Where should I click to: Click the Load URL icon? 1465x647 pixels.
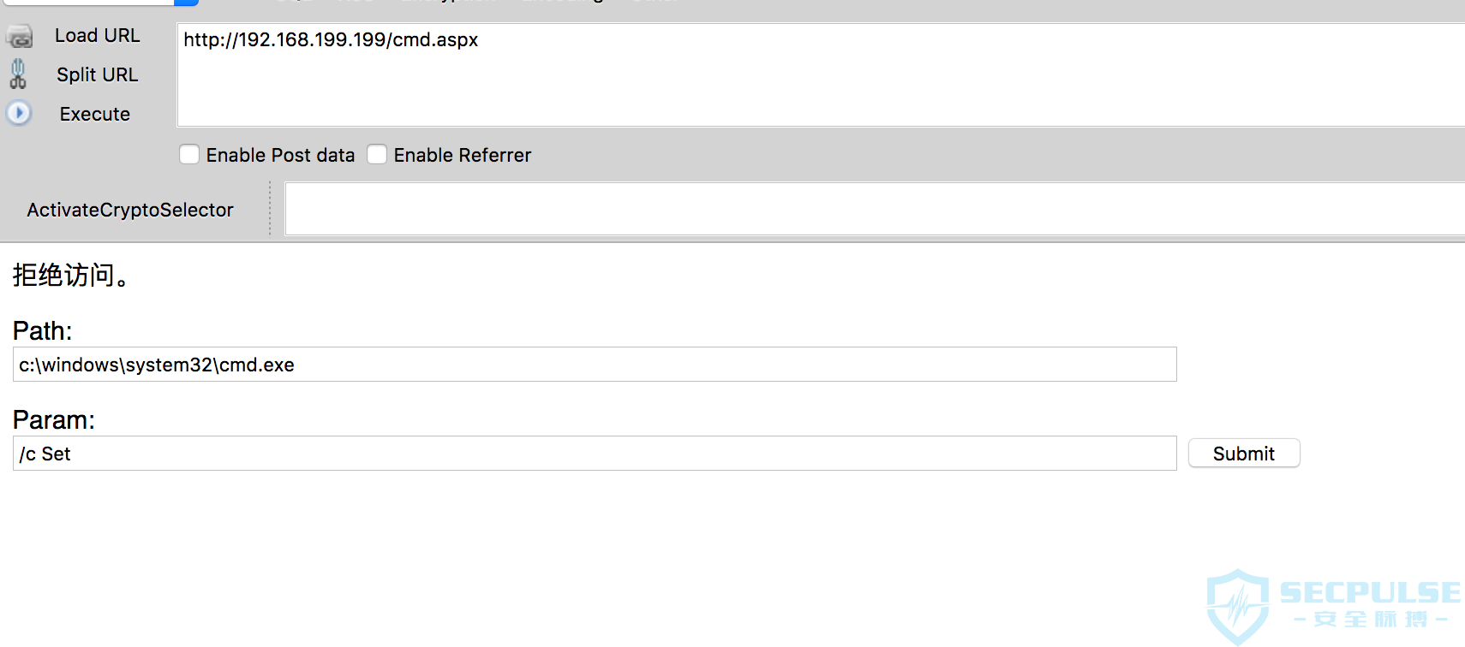(19, 37)
